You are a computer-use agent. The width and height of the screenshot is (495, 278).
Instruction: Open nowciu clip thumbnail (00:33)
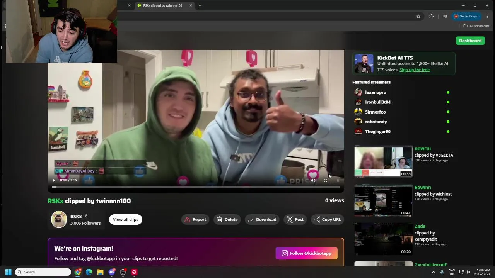coord(383,161)
